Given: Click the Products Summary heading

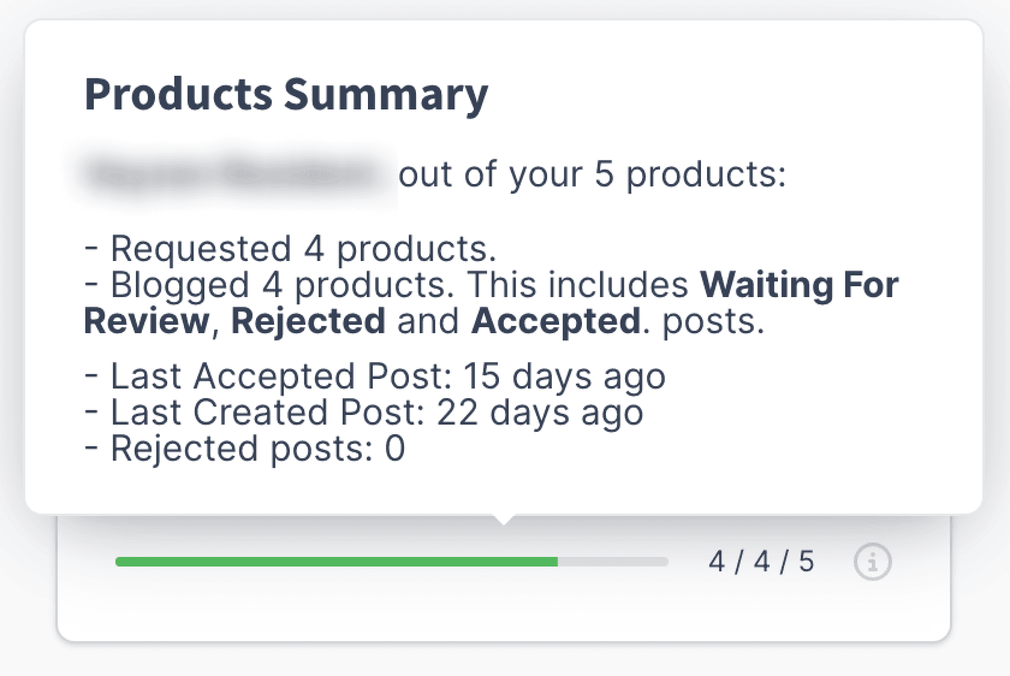Looking at the screenshot, I should coord(286,95).
